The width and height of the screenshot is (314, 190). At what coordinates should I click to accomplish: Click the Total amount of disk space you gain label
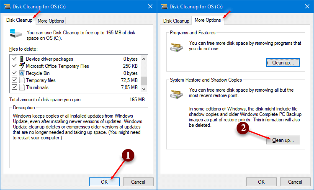tap(46, 100)
